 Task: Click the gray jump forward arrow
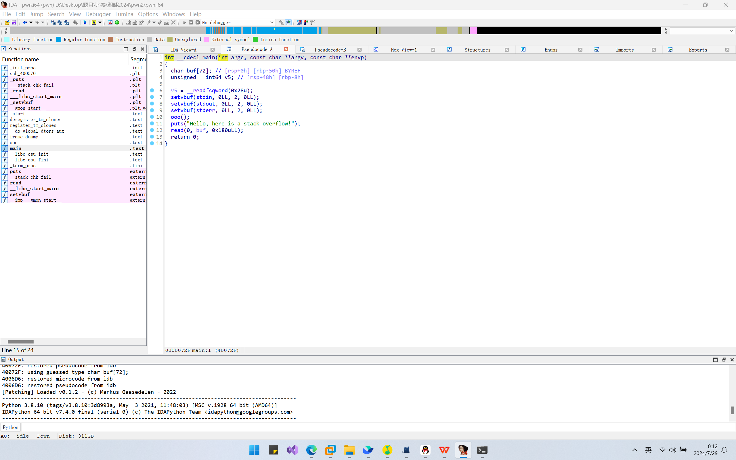click(37, 22)
